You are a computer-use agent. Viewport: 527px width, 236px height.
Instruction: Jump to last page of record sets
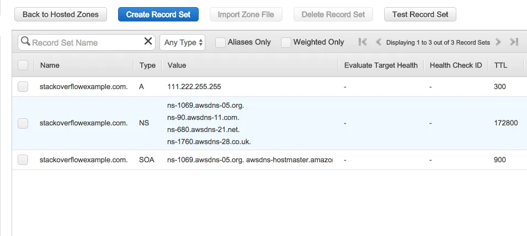click(x=514, y=42)
